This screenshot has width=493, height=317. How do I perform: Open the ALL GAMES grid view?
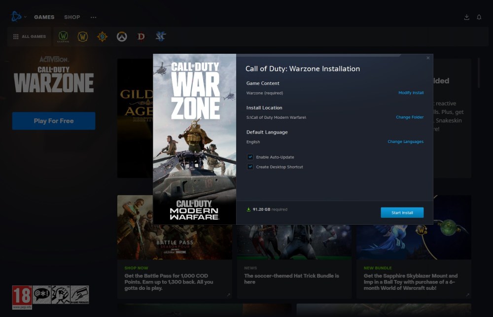[x=29, y=36]
